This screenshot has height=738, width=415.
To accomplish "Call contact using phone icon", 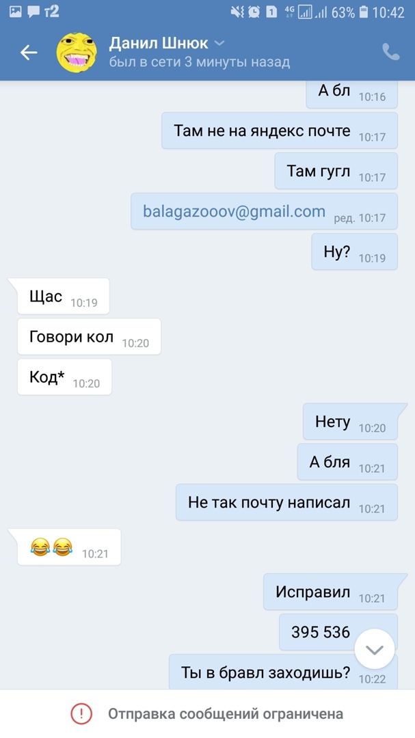I will click(x=390, y=52).
